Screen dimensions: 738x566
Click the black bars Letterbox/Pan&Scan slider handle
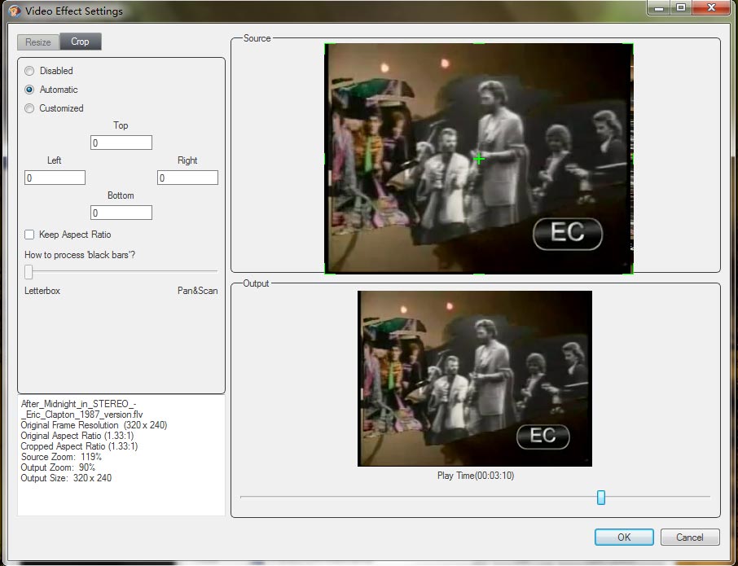[x=29, y=271]
